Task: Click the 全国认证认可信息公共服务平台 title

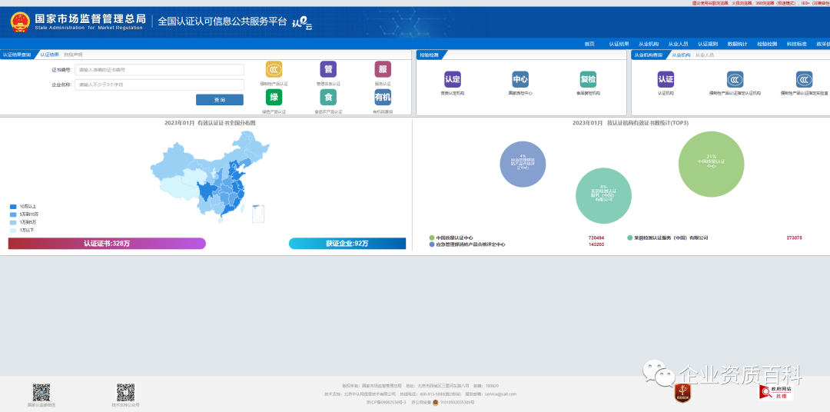Action: pyautogui.click(x=222, y=22)
